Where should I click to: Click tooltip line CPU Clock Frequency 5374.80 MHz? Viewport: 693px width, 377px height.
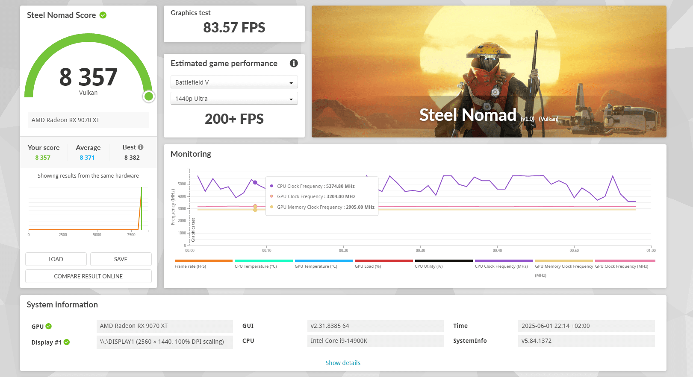coord(316,186)
